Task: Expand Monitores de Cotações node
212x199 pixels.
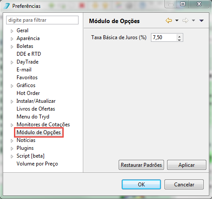Action: point(12,125)
